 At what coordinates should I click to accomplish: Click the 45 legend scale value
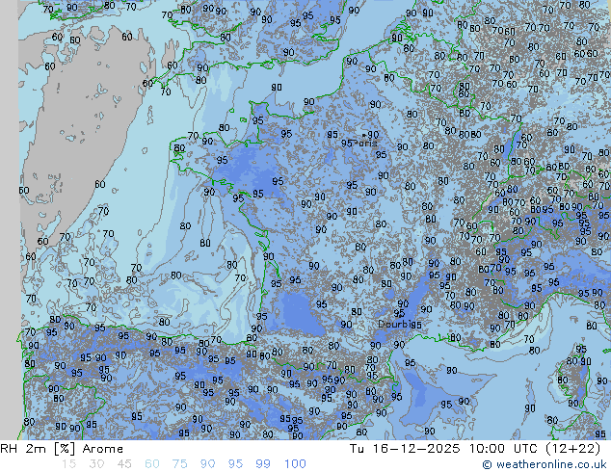(x=123, y=464)
